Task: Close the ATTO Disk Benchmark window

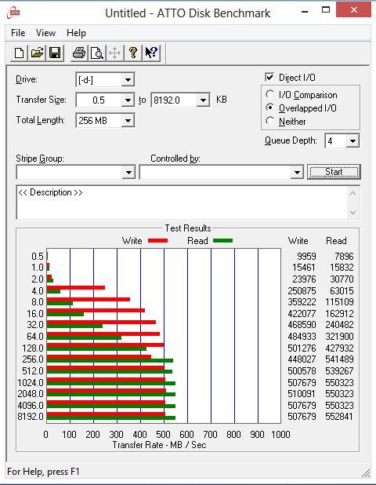Action: point(354,10)
